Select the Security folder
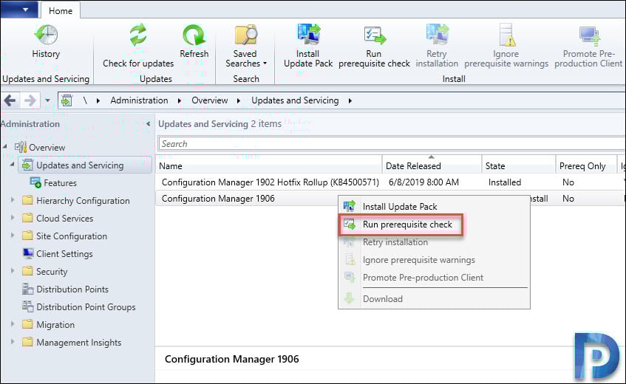The height and width of the screenshot is (384, 626). (52, 272)
